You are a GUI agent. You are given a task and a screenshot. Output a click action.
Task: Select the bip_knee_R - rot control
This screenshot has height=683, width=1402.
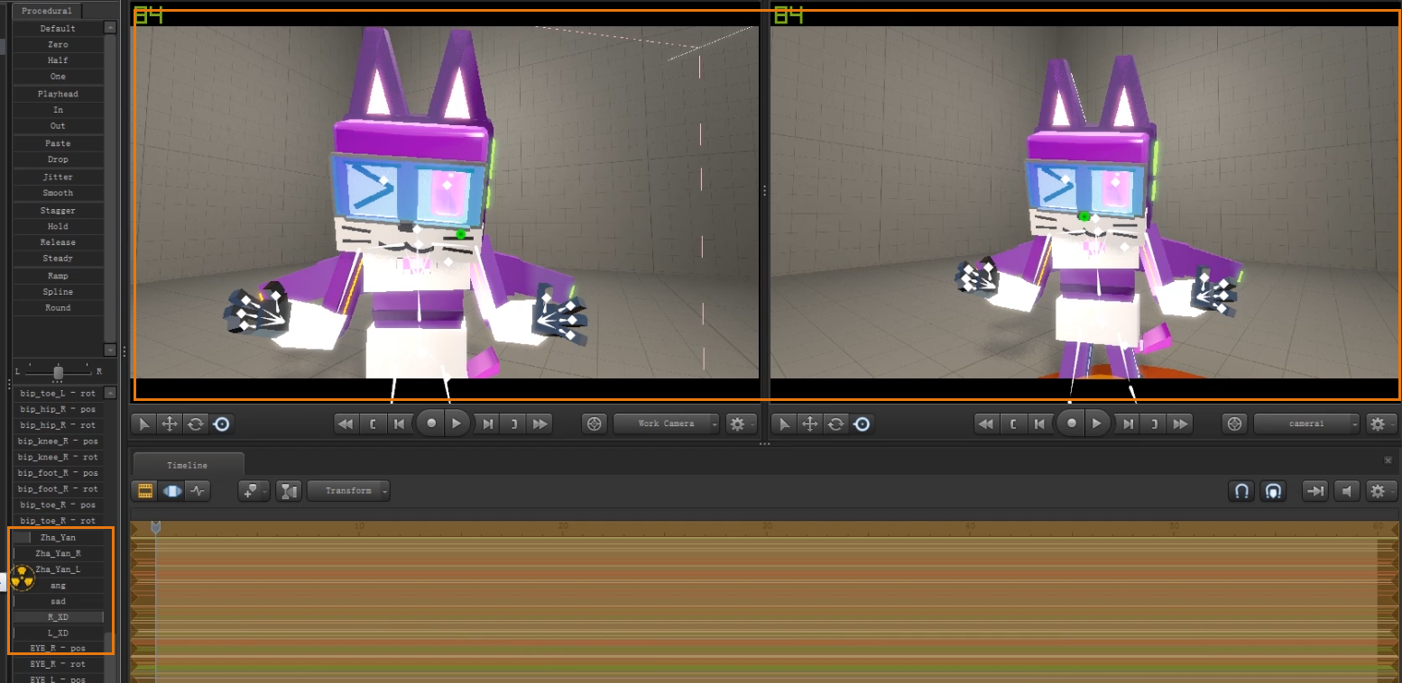[x=58, y=457]
